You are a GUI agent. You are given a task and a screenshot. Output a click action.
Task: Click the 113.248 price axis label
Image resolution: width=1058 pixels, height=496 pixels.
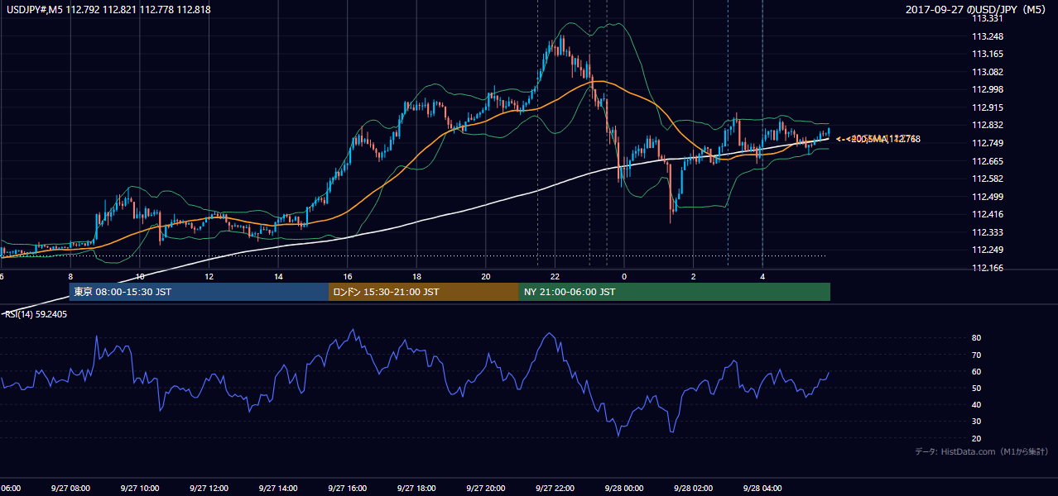988,36
